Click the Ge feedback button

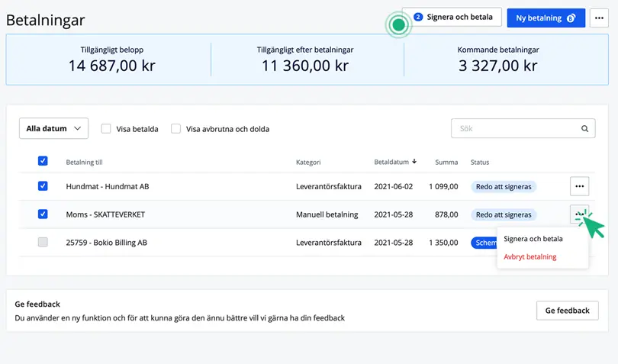click(567, 311)
